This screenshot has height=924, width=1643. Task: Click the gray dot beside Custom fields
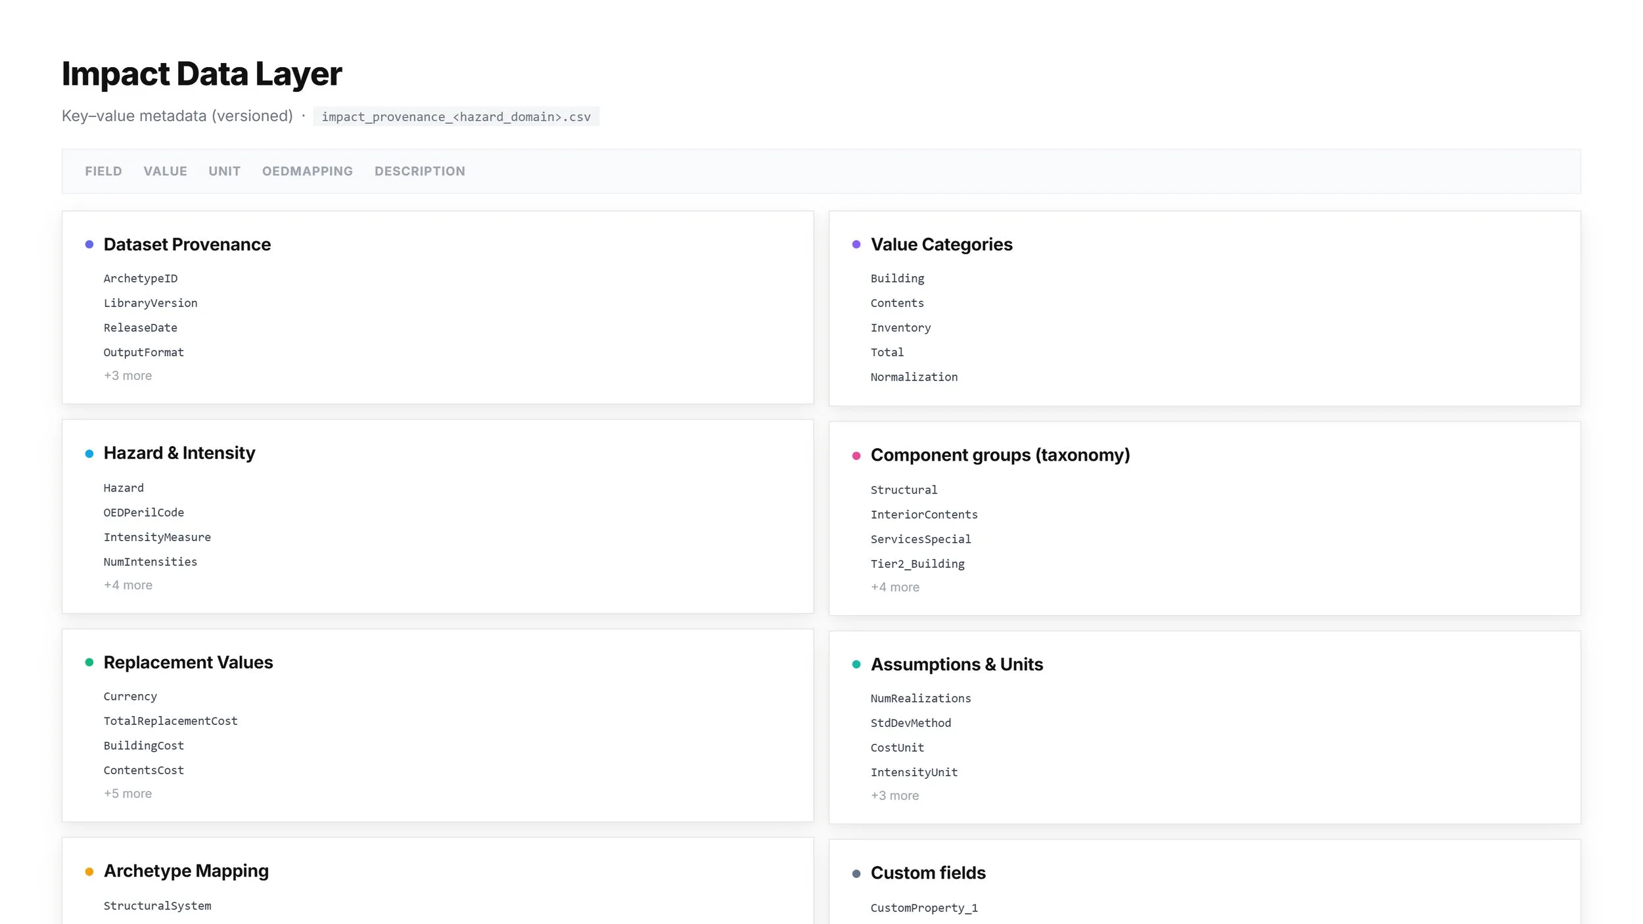pos(856,873)
